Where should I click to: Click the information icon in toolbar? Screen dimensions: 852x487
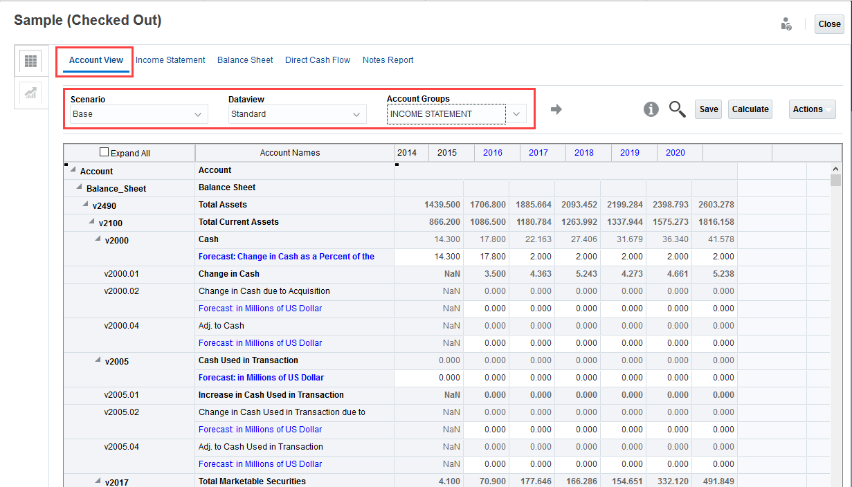pyautogui.click(x=651, y=109)
